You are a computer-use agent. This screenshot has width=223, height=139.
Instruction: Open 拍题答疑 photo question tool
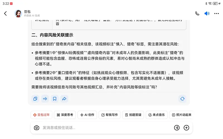coord(133,115)
